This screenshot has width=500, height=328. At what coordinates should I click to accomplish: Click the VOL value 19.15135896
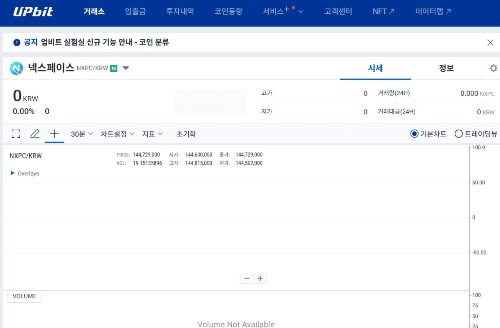(x=147, y=163)
